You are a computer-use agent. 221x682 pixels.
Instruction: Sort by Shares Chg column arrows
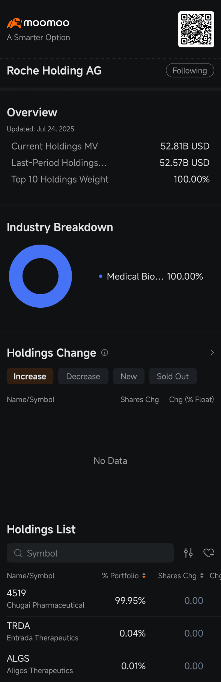point(202,576)
